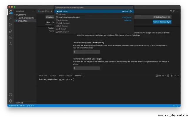Viewport: 188px width, 117px height.
Task: Select JavaScript Debug Terminal profile
Action: pos(94,17)
